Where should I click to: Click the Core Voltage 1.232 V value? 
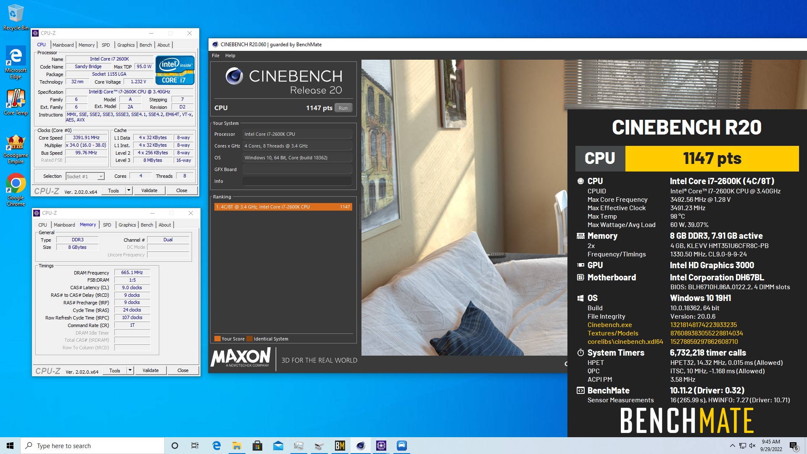point(138,82)
